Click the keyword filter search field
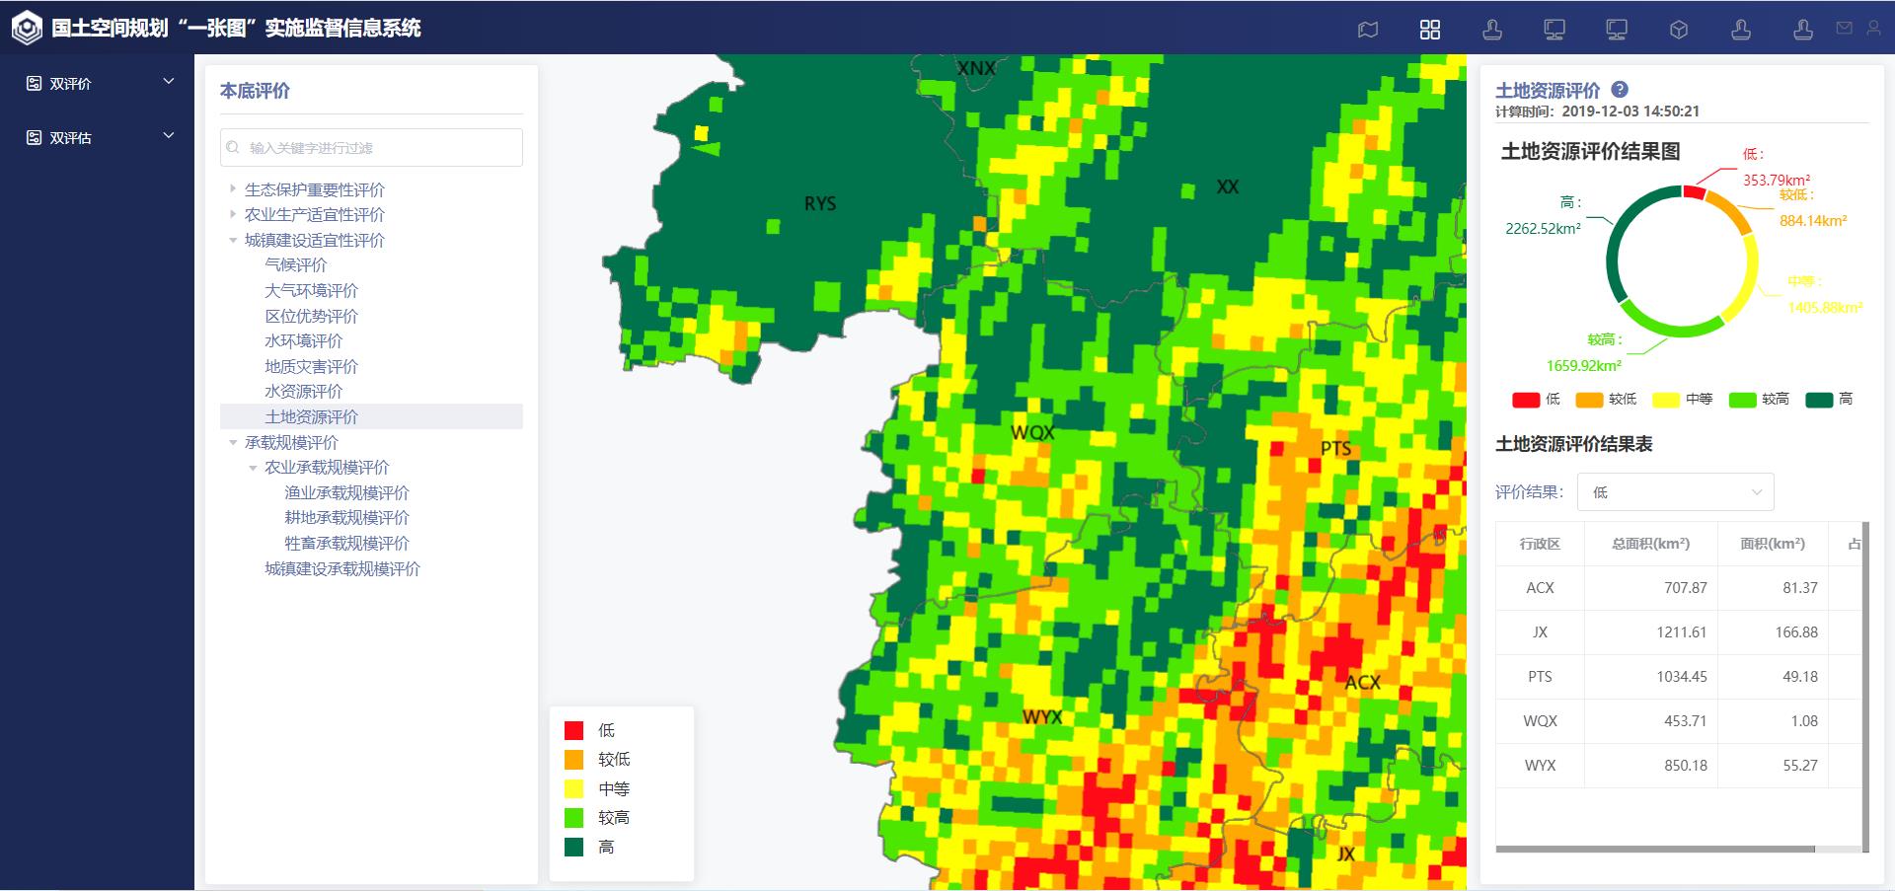 [x=371, y=148]
